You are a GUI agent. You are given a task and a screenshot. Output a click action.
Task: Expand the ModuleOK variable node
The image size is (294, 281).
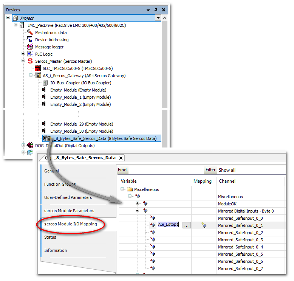pyautogui.click(x=138, y=203)
